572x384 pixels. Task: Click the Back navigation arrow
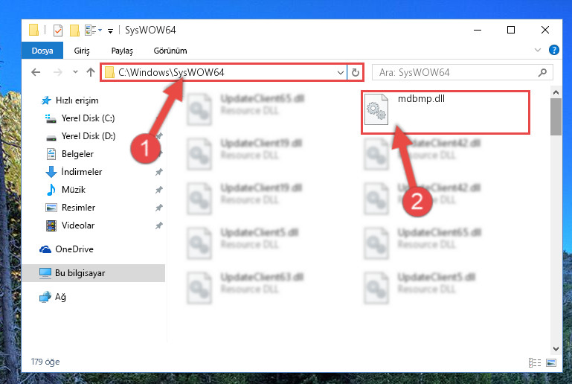(36, 72)
